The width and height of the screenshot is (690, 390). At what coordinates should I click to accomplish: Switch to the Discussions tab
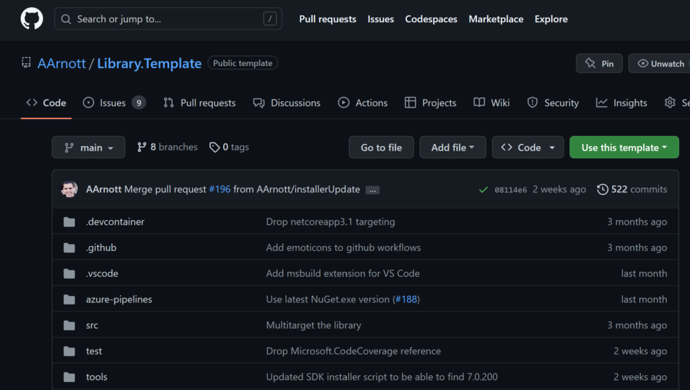click(288, 102)
